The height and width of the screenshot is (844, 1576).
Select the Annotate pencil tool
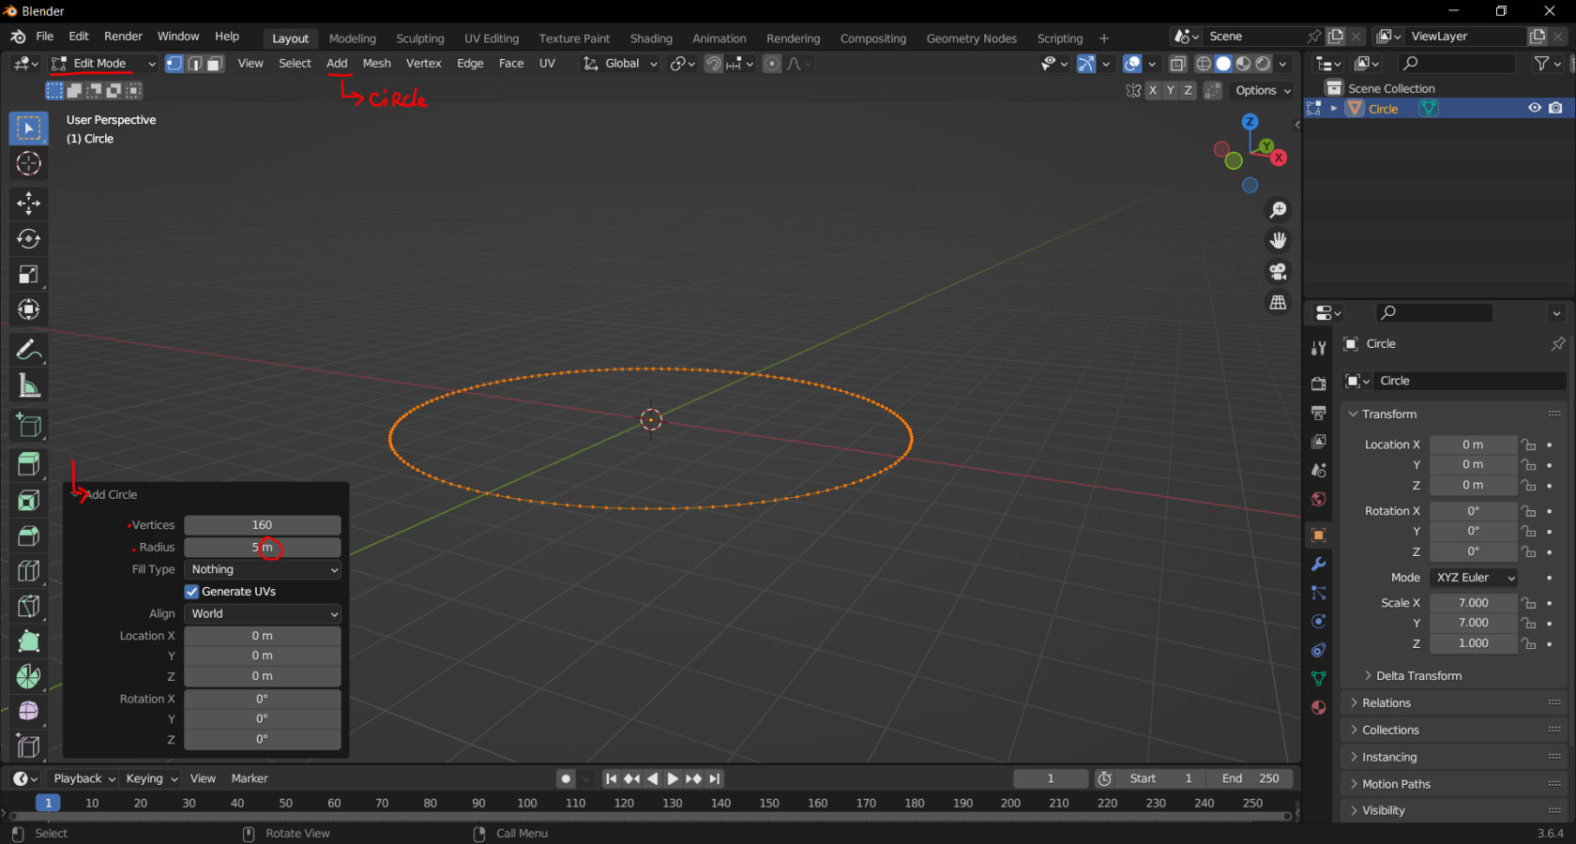tap(28, 350)
